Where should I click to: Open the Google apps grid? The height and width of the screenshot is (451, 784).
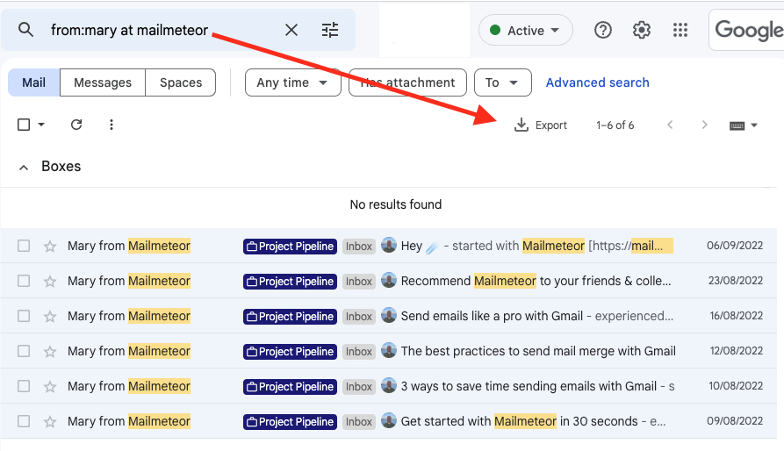coord(680,31)
